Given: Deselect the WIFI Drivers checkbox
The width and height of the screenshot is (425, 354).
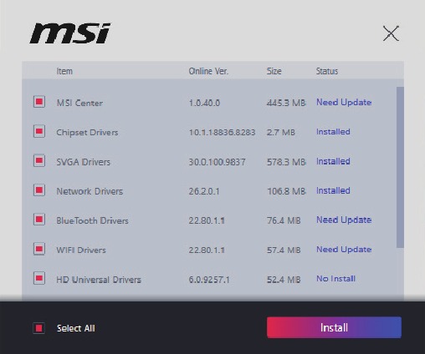Looking at the screenshot, I should tap(39, 249).
